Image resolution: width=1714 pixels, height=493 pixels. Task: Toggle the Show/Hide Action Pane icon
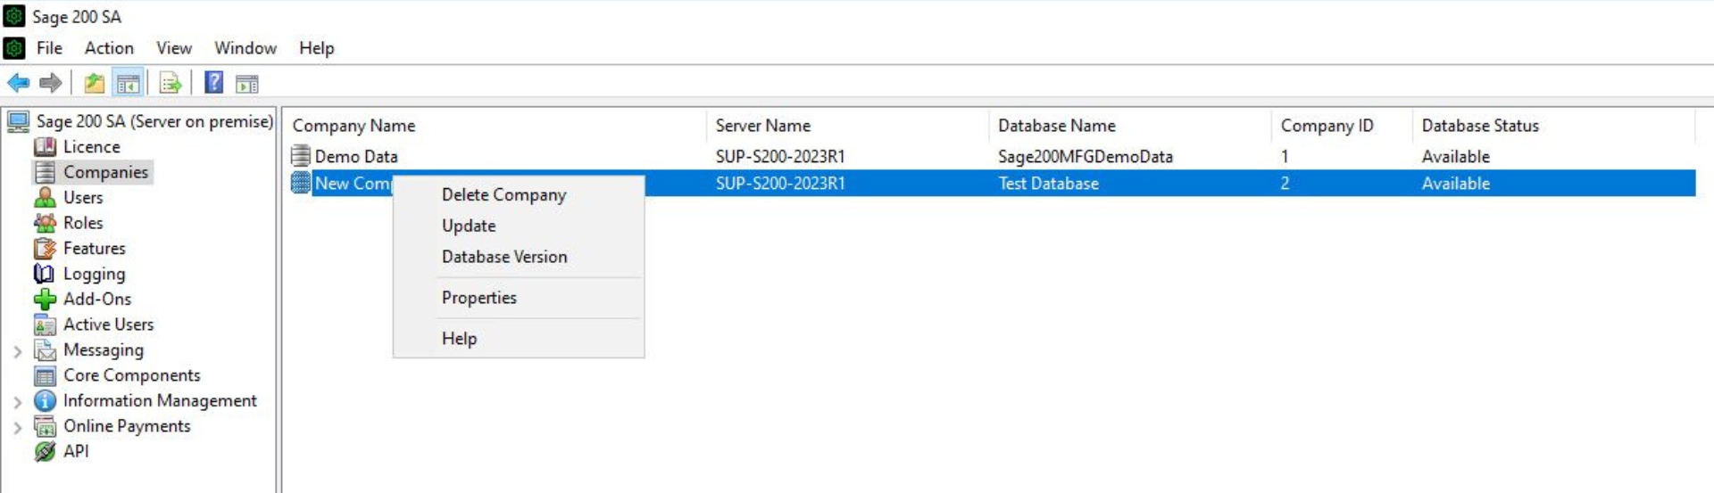247,84
